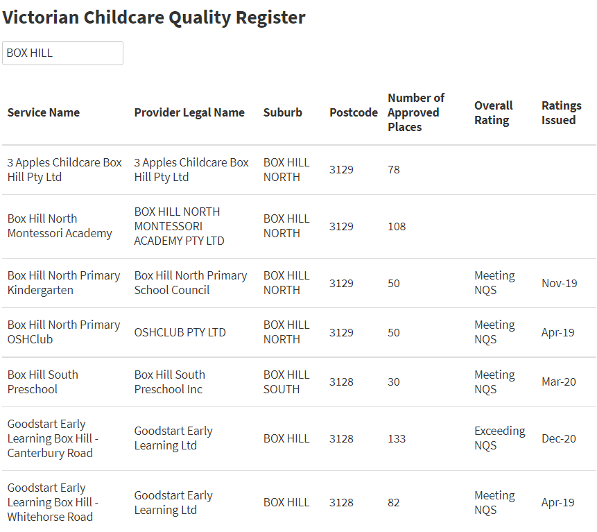Click OSHCLUB PTY LTD provider name
The height and width of the screenshot is (532, 597).
click(x=180, y=332)
